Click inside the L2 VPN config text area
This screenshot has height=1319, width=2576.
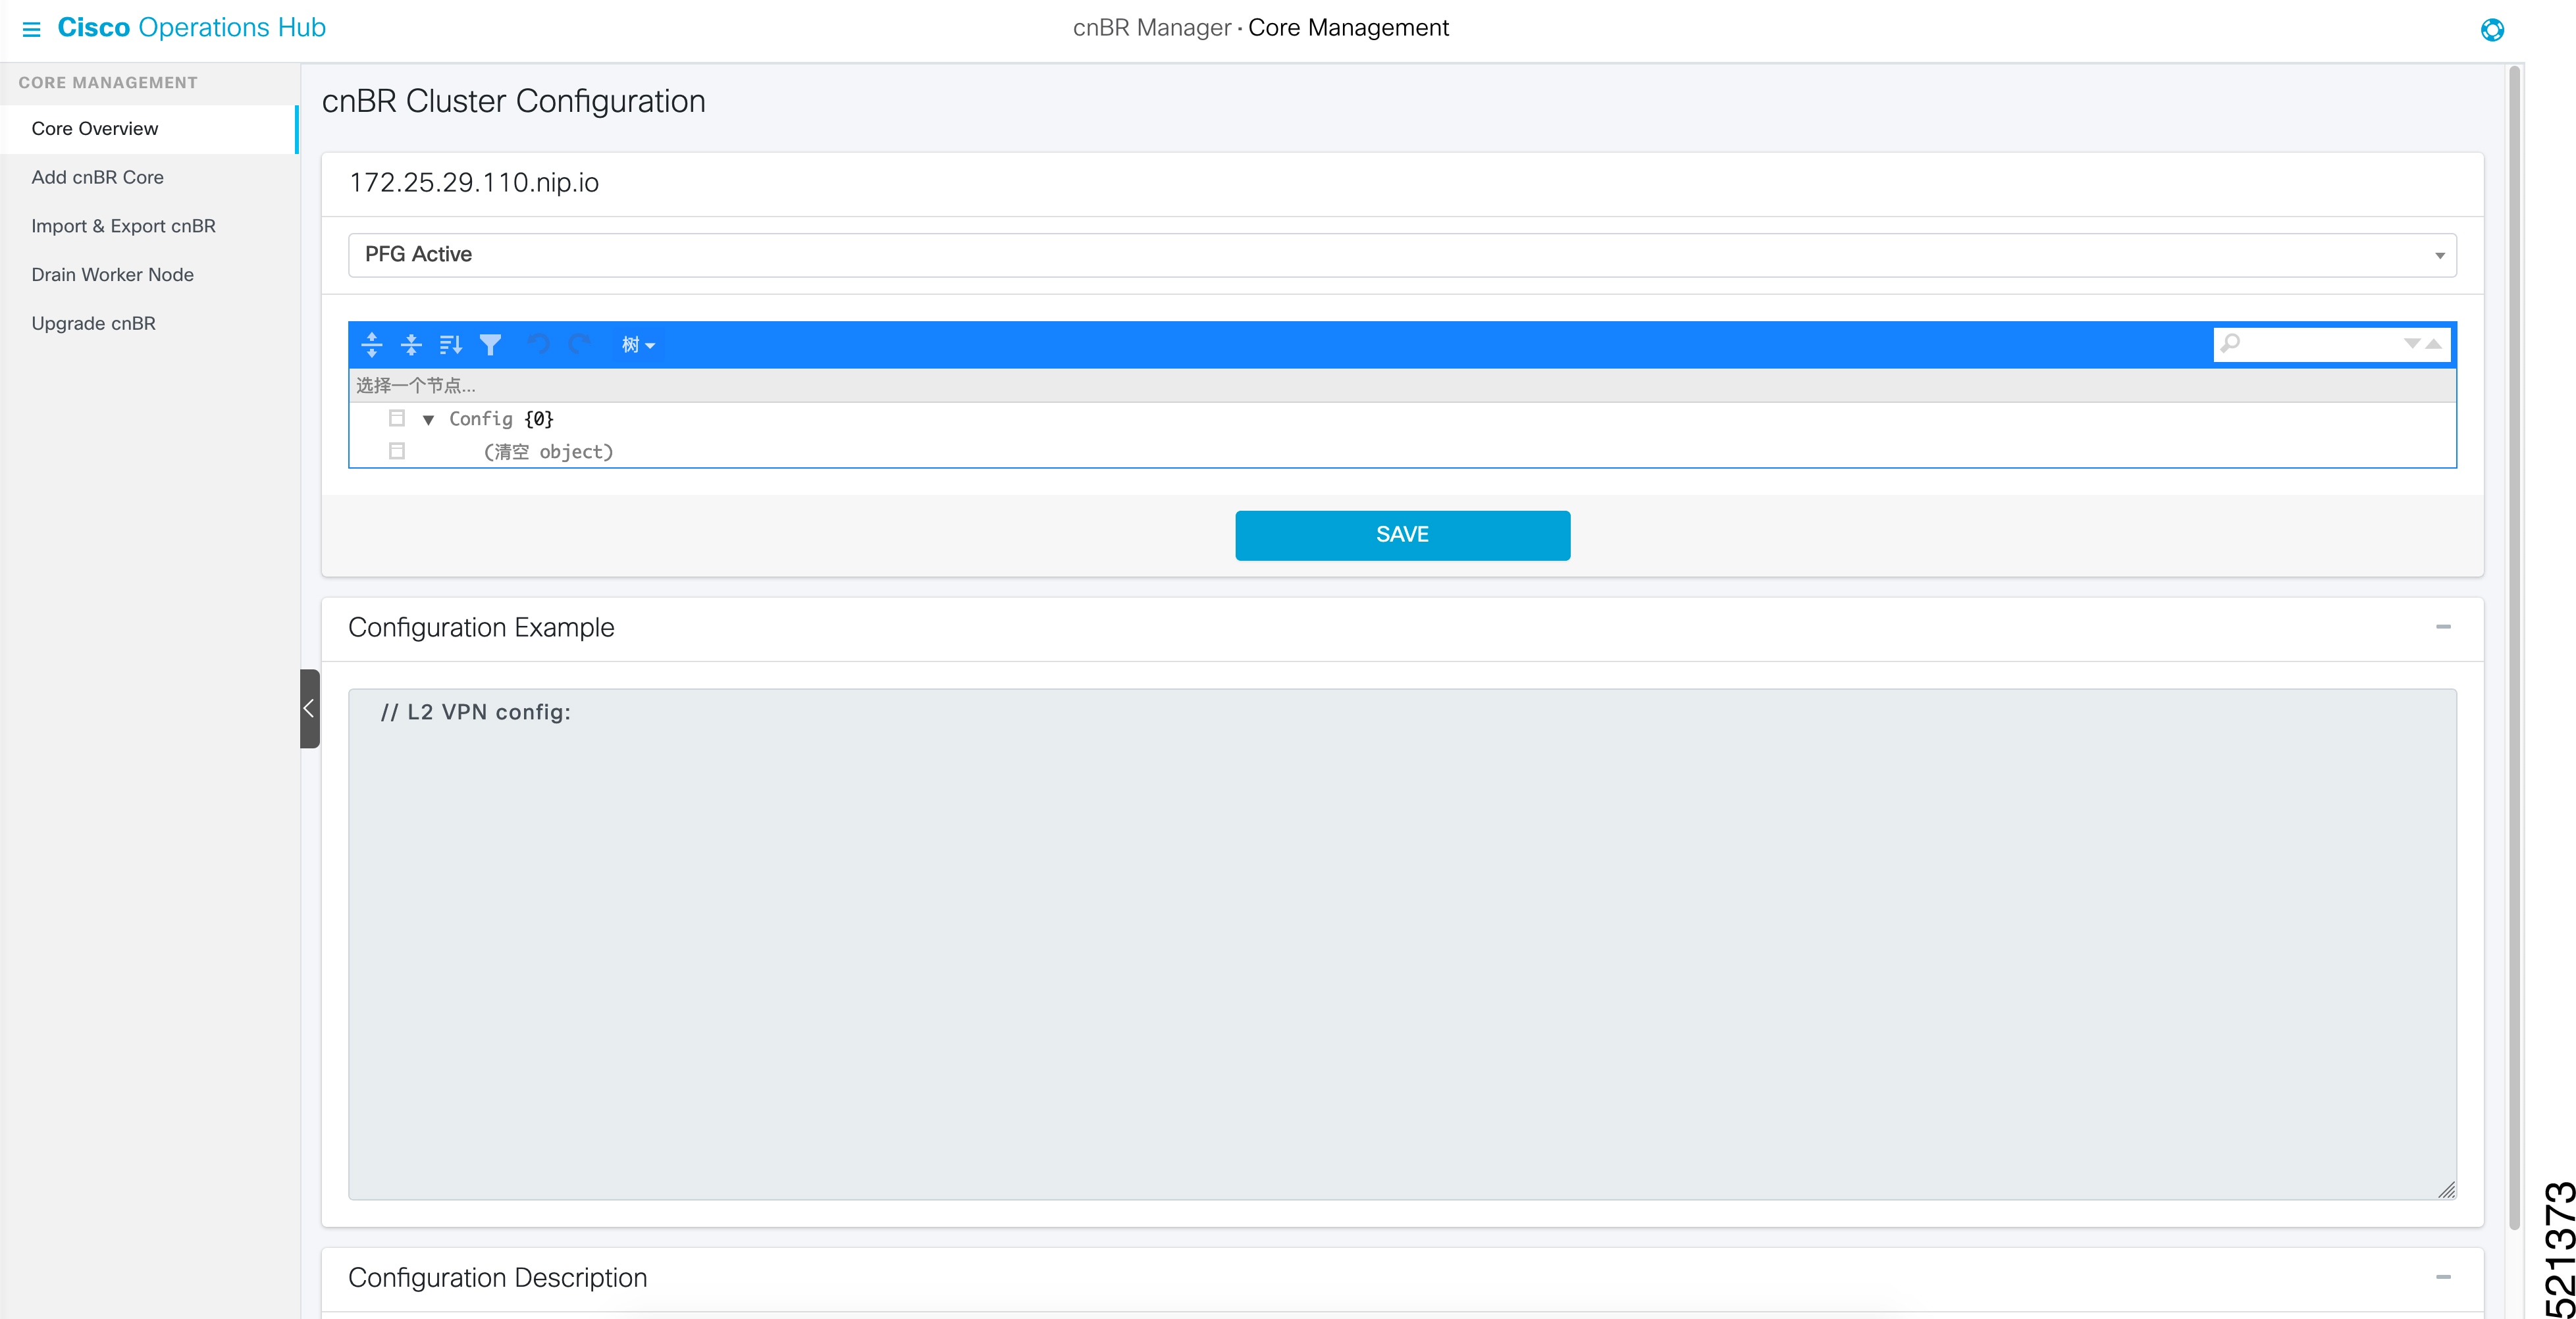tap(1402, 944)
